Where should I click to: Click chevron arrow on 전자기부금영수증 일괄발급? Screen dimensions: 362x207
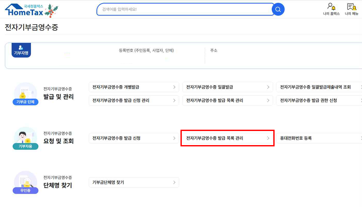coord(268,87)
